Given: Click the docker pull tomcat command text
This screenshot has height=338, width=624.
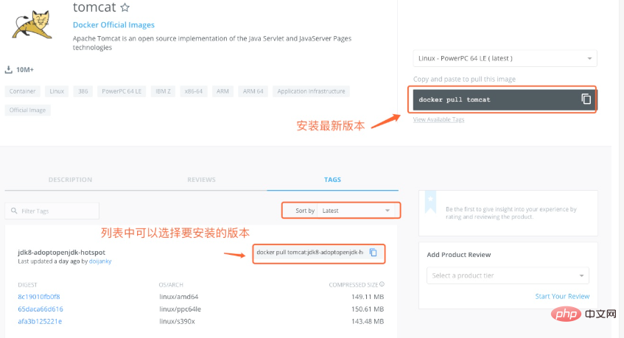Looking at the screenshot, I should (455, 100).
